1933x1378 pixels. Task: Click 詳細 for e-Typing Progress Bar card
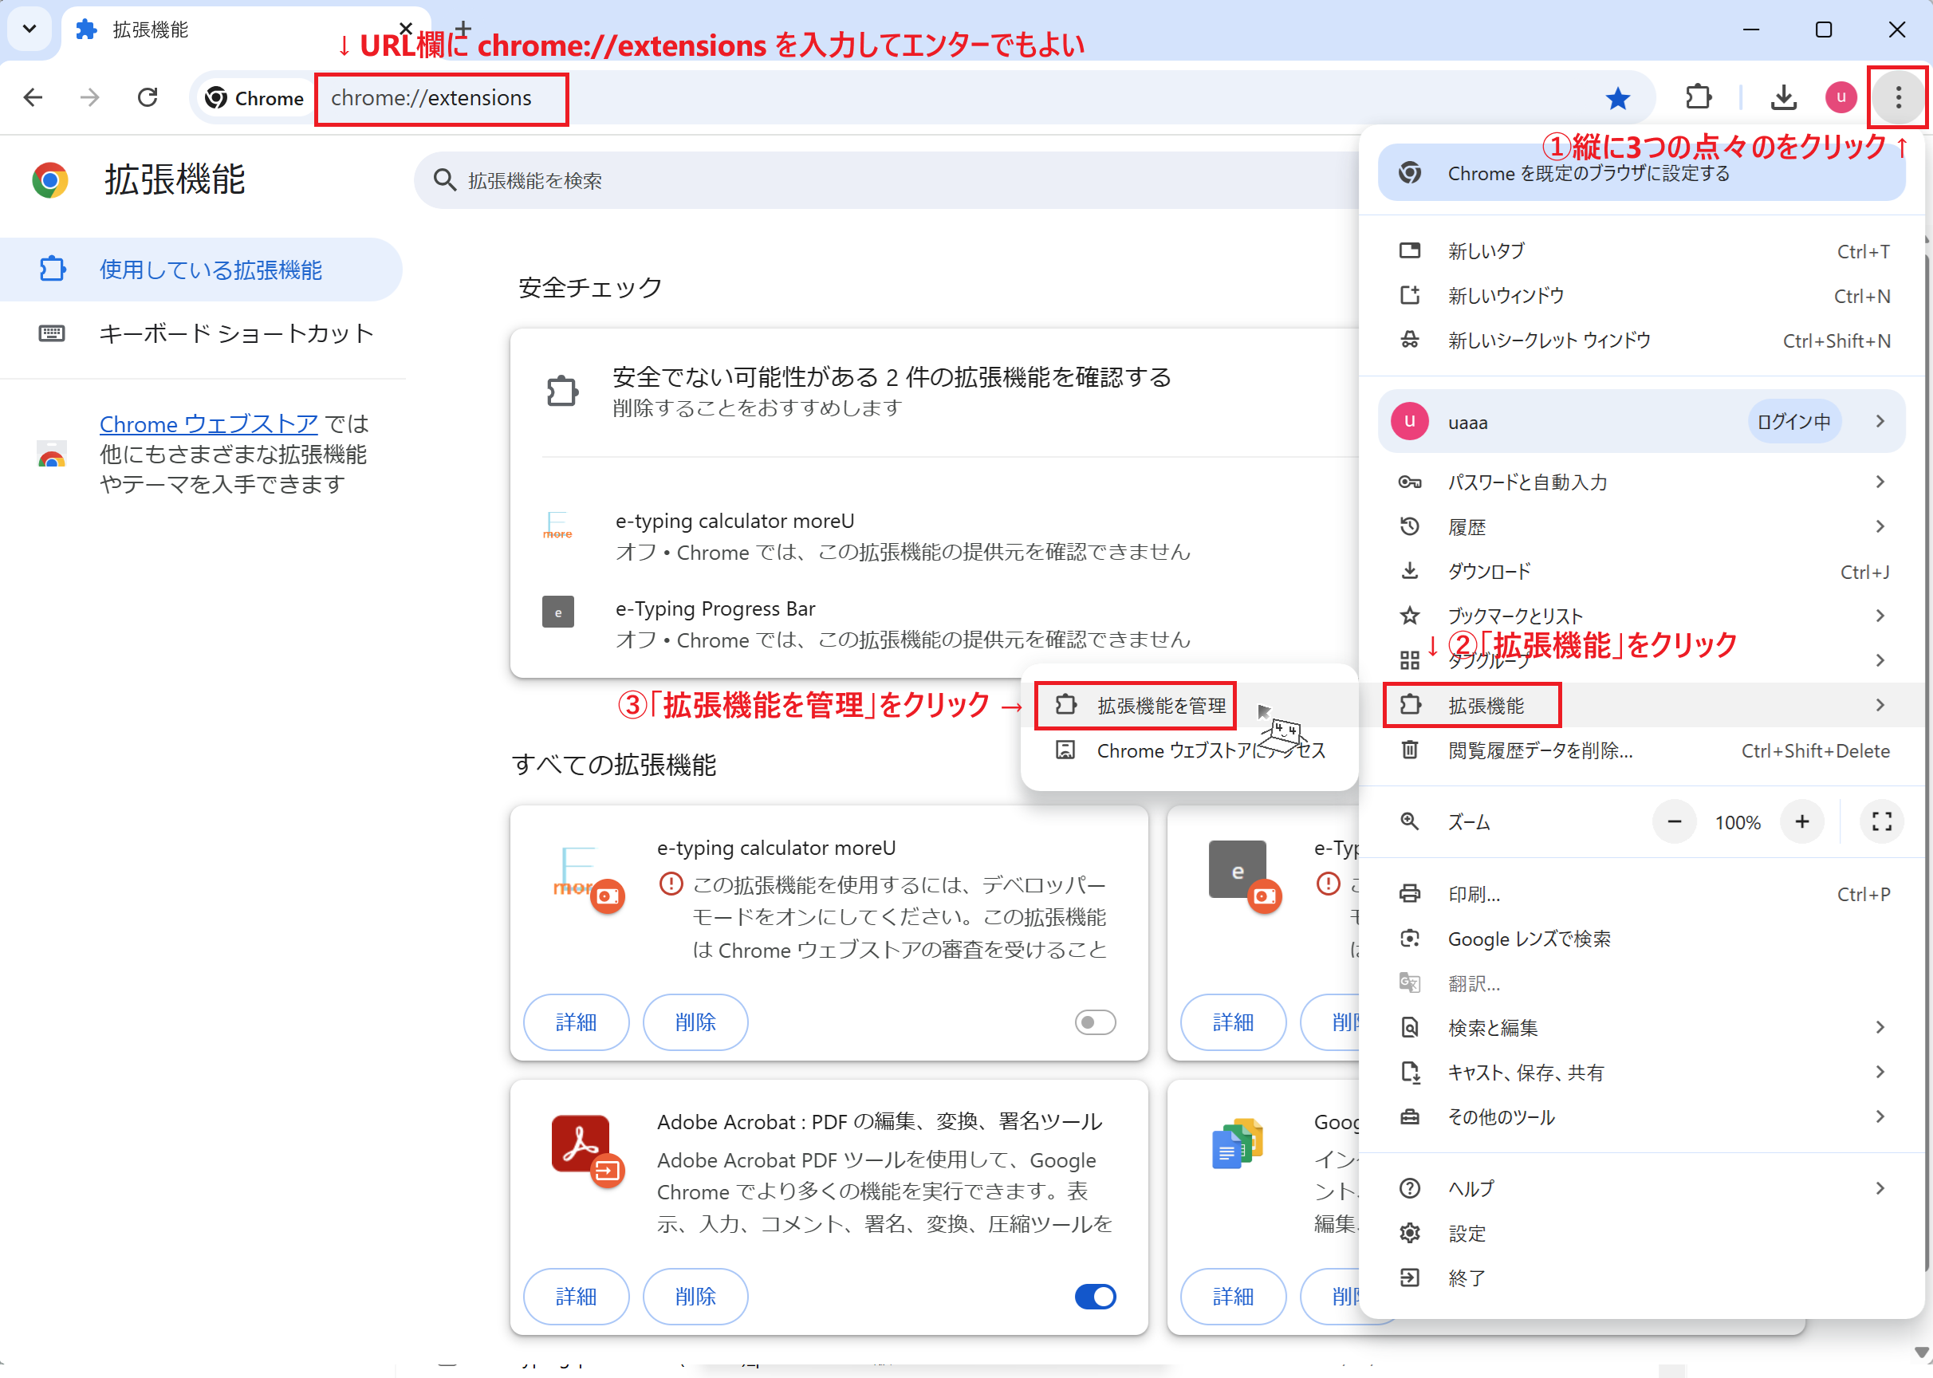(1233, 1022)
